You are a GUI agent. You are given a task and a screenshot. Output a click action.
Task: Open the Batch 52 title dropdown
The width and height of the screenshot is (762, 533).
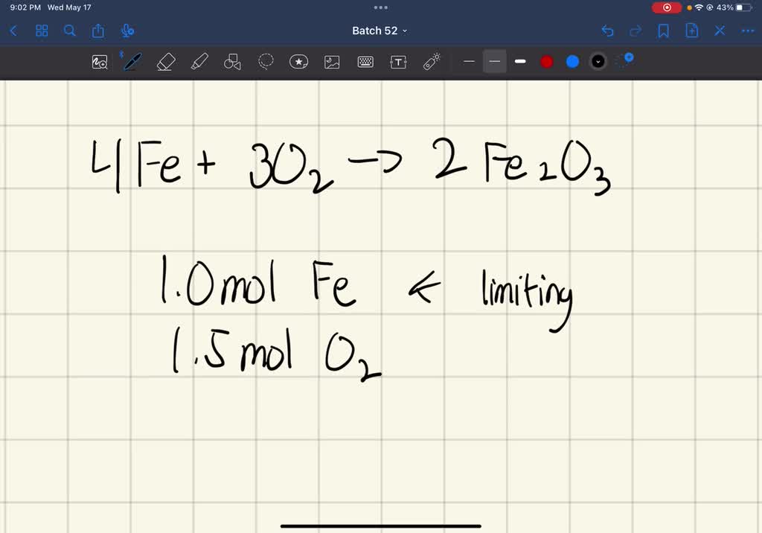(x=381, y=31)
